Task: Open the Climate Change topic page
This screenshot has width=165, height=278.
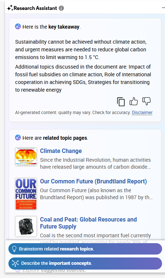Action: pos(61,151)
